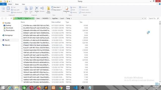Switch to the Share ribbon tab

(17, 4)
